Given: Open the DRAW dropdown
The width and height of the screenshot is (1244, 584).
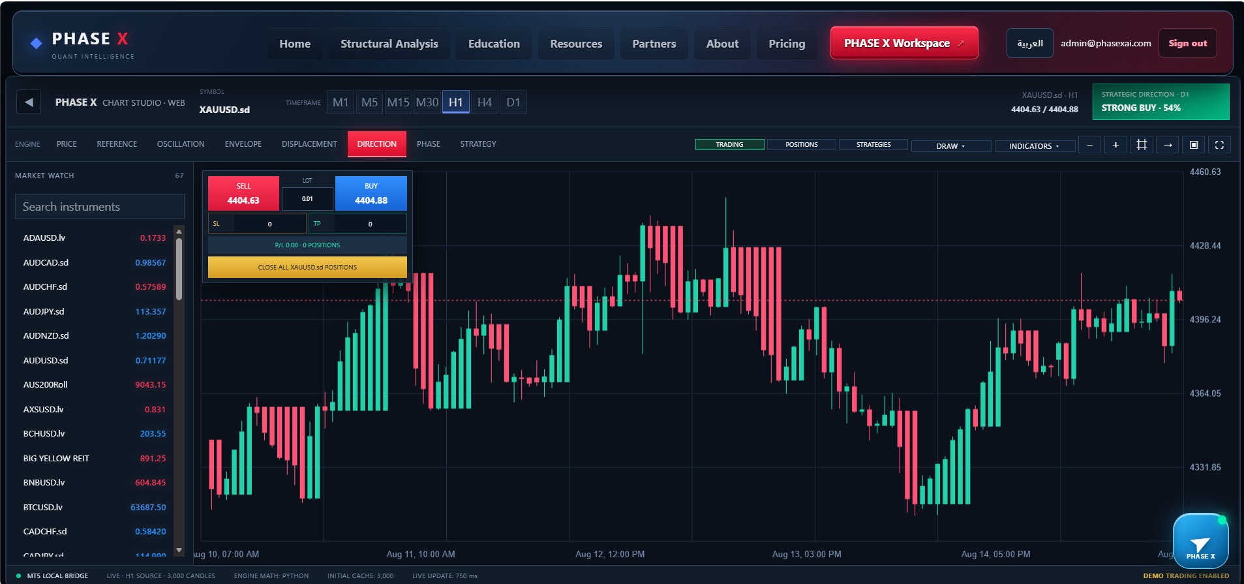Looking at the screenshot, I should click(x=951, y=146).
